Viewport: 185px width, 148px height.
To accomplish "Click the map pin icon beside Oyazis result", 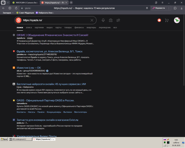I will (x=14, y=51).
